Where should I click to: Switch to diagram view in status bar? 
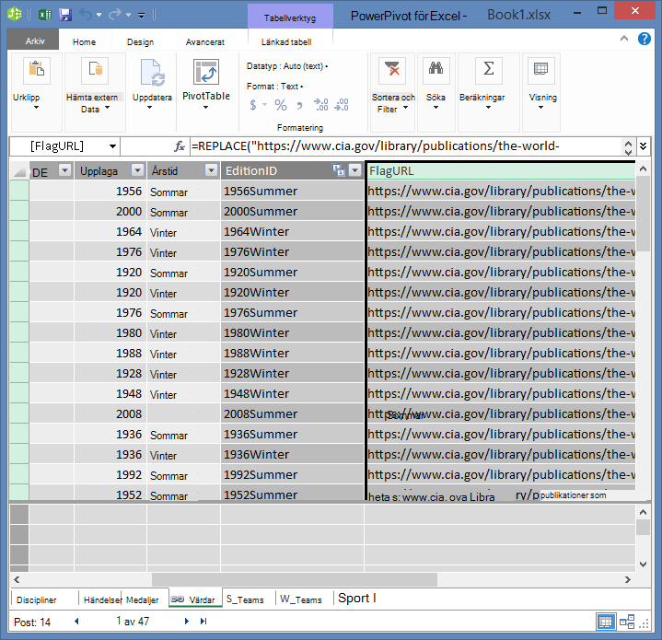[x=627, y=622]
